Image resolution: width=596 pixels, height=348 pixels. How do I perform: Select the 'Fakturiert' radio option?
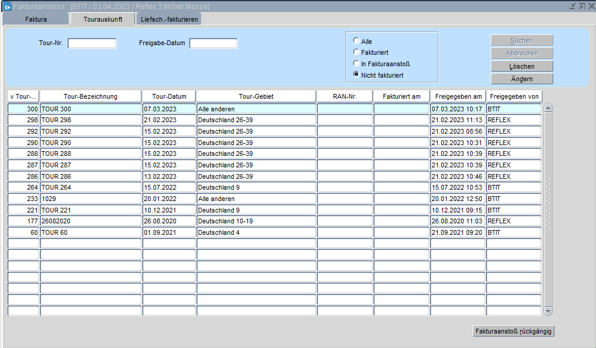(356, 52)
